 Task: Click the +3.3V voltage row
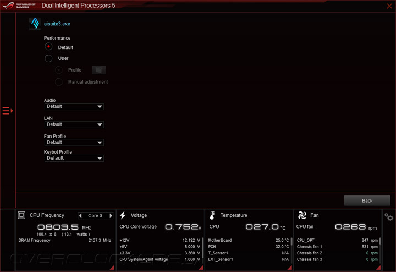coord(160,253)
